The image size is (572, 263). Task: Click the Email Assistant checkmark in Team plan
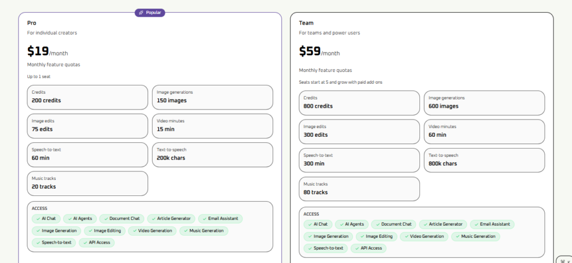(476, 224)
